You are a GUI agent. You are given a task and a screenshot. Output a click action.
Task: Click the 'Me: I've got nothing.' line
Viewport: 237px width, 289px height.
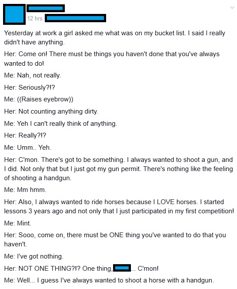[x=33, y=256]
